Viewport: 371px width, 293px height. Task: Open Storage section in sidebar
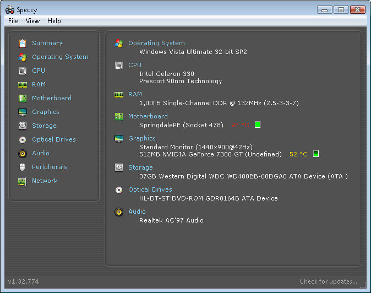point(44,126)
